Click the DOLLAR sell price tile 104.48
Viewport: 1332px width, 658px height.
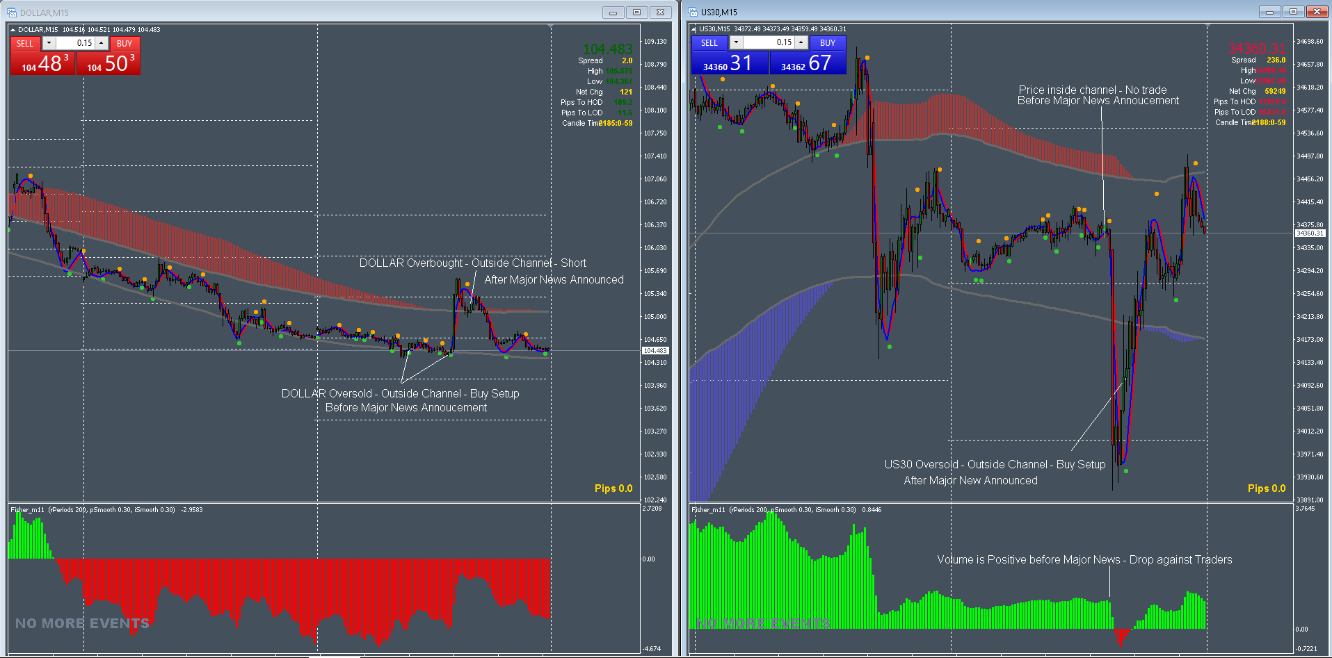coord(43,63)
